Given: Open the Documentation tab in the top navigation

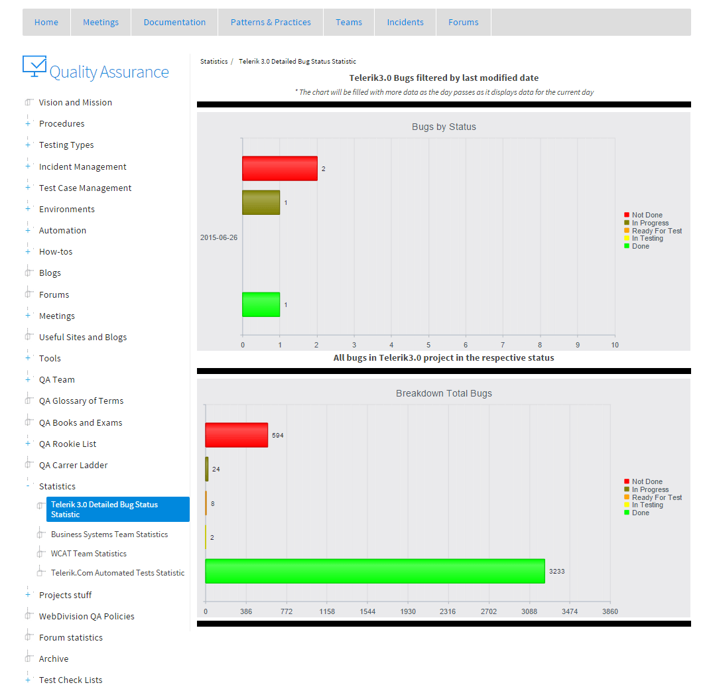Looking at the screenshot, I should (174, 22).
